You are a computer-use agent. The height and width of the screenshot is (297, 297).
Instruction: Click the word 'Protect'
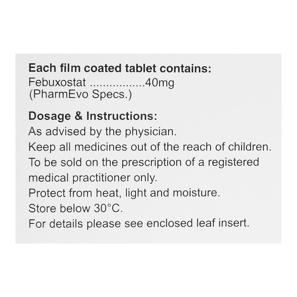click(47, 193)
